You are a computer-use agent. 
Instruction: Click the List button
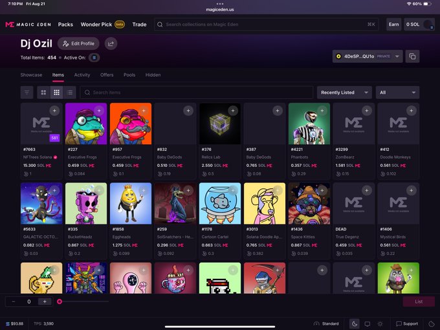(419, 302)
